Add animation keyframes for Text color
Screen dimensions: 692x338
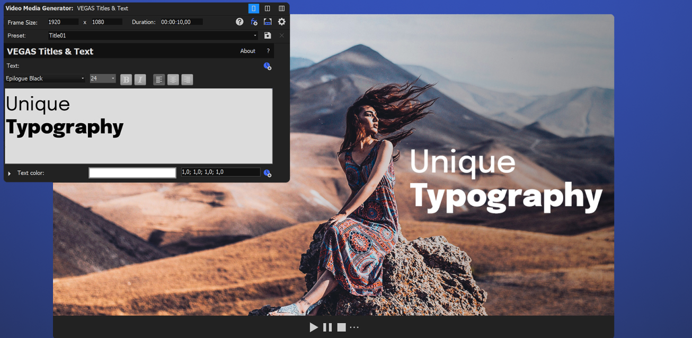[x=268, y=173]
